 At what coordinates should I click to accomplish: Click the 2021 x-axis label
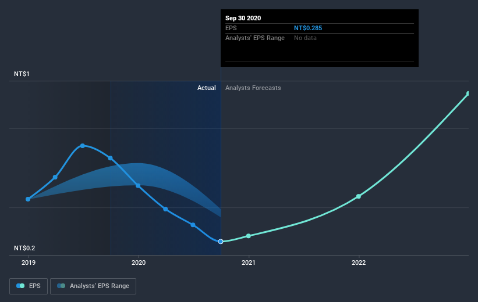click(x=249, y=263)
